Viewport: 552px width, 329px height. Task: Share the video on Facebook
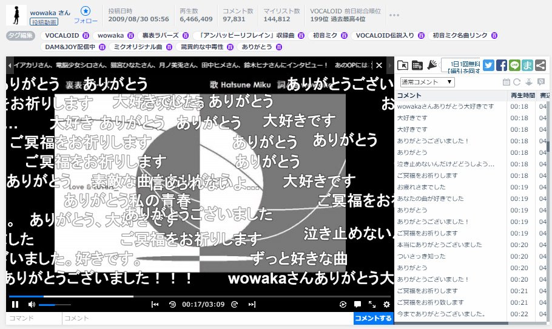pos(501,65)
